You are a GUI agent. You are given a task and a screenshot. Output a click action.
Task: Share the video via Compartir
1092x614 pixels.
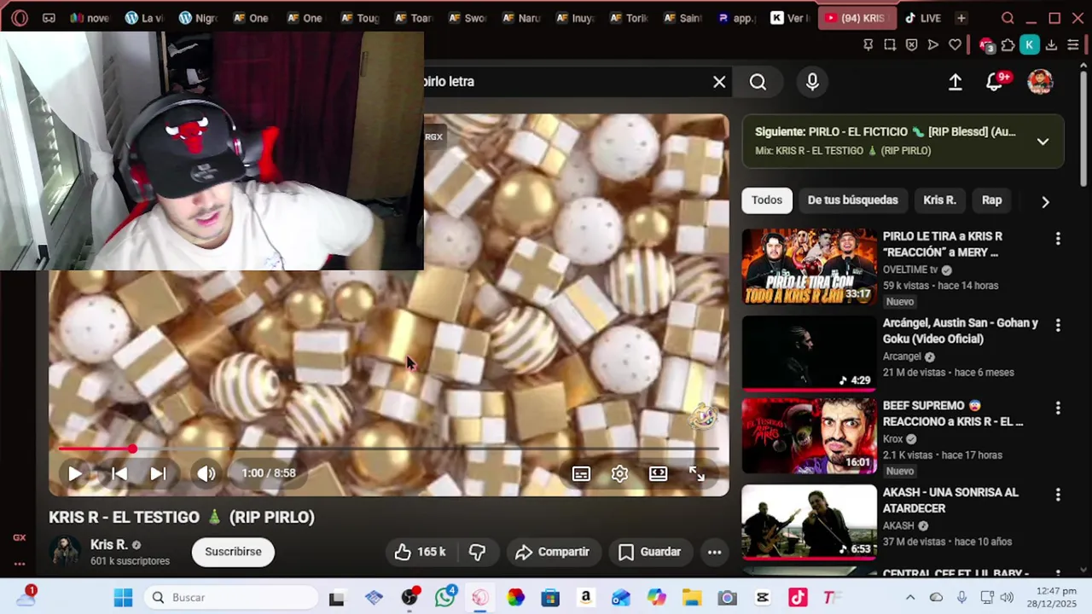tap(553, 552)
